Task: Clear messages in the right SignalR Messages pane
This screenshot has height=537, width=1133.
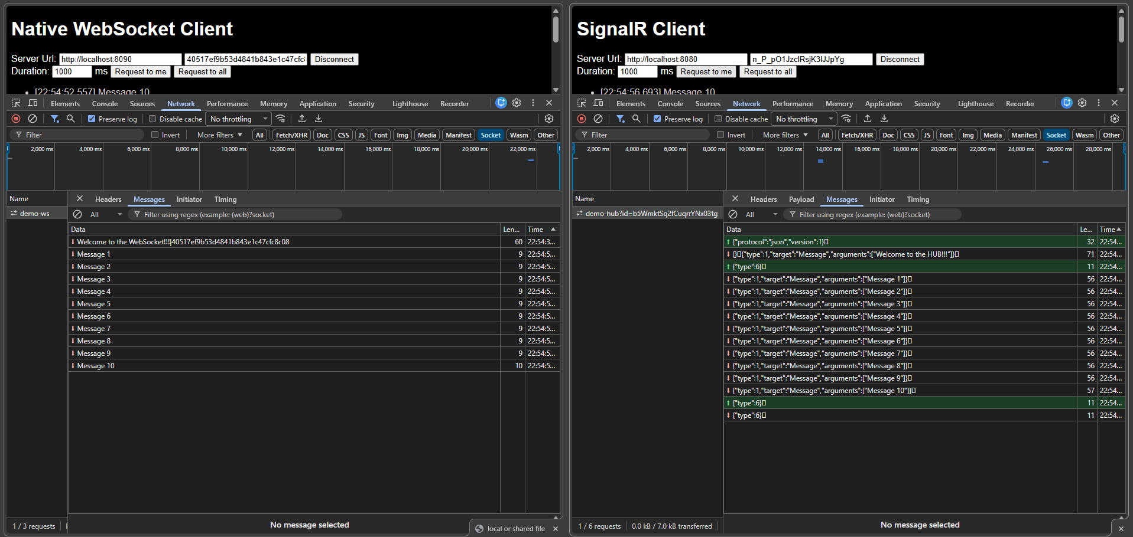Action: point(733,214)
